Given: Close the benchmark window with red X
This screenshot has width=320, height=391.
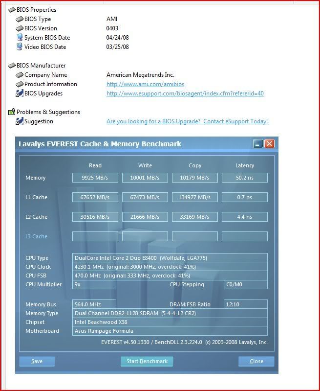Looking at the screenshot, I should [270, 144].
